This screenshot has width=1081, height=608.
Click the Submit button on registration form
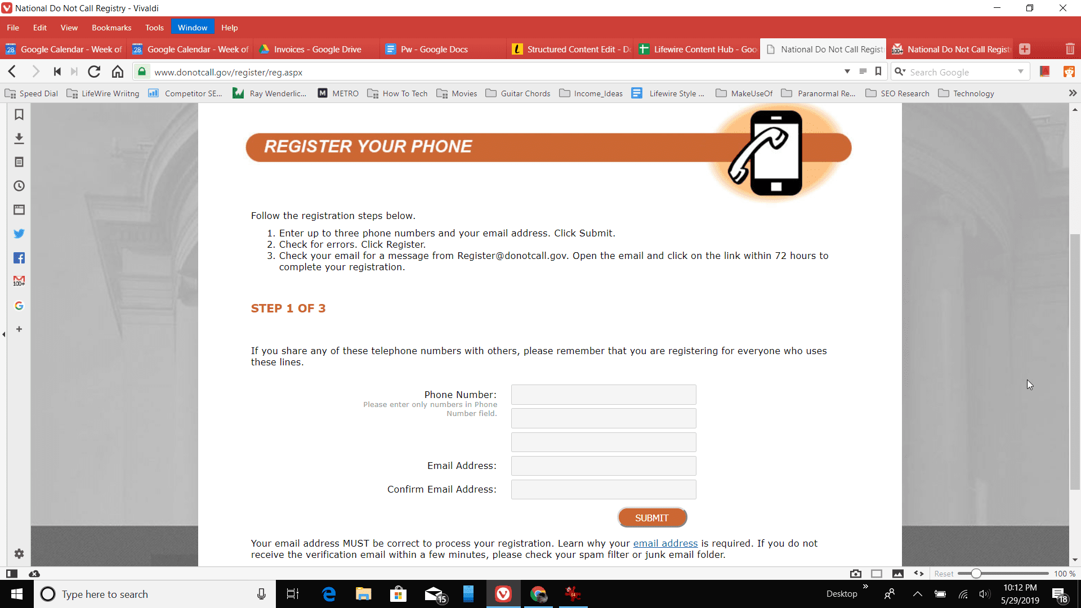pyautogui.click(x=651, y=517)
